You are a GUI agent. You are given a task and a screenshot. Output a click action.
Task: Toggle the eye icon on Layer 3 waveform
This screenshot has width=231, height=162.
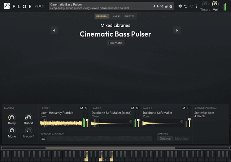(182, 121)
